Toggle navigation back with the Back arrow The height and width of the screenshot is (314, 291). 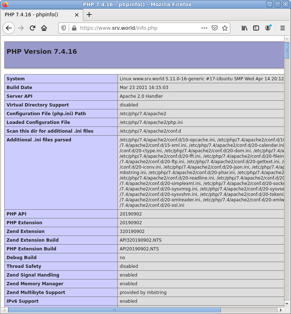(9, 28)
